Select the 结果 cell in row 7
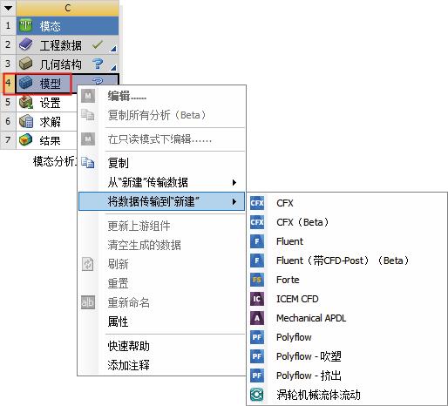This screenshot has height=406, width=448. click(x=46, y=140)
